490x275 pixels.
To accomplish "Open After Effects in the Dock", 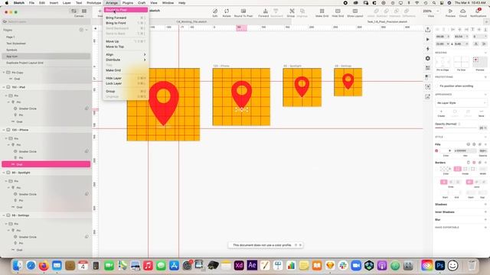I will tap(252, 266).
